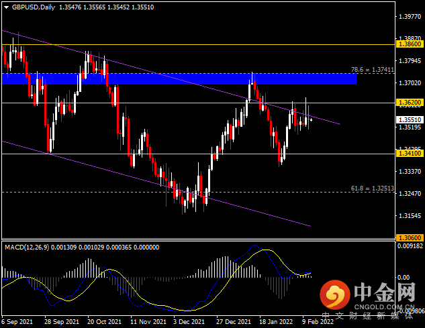Click the 1.37945 price scale value
Screen dimensions: 425x328
tap(410, 60)
